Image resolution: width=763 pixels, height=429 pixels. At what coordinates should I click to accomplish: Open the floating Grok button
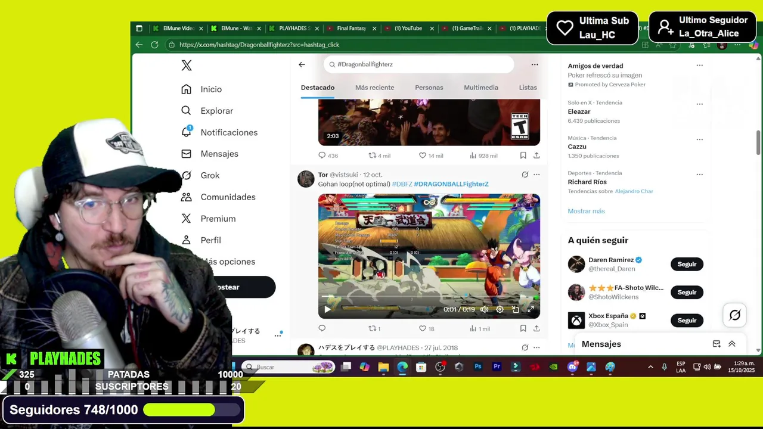click(735, 315)
